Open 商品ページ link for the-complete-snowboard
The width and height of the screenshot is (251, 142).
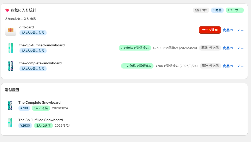point(233,66)
